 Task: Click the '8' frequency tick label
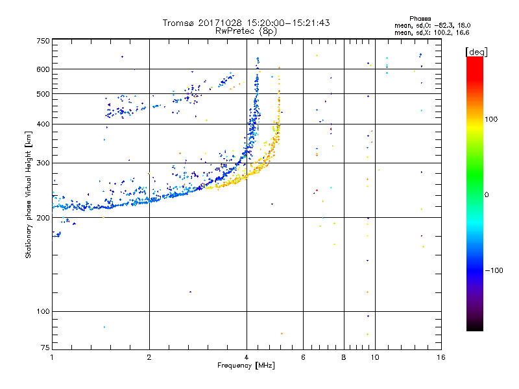point(344,357)
